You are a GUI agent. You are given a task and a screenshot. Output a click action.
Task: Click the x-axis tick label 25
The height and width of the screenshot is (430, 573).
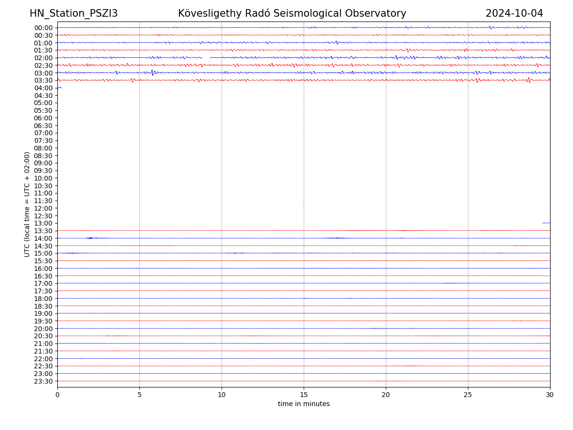coord(468,395)
